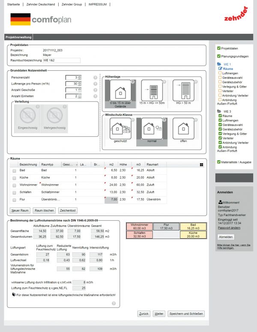This screenshot has width=257, height=332.
Task: Click the help icon next to Personenzahl
Action: coord(95,78)
